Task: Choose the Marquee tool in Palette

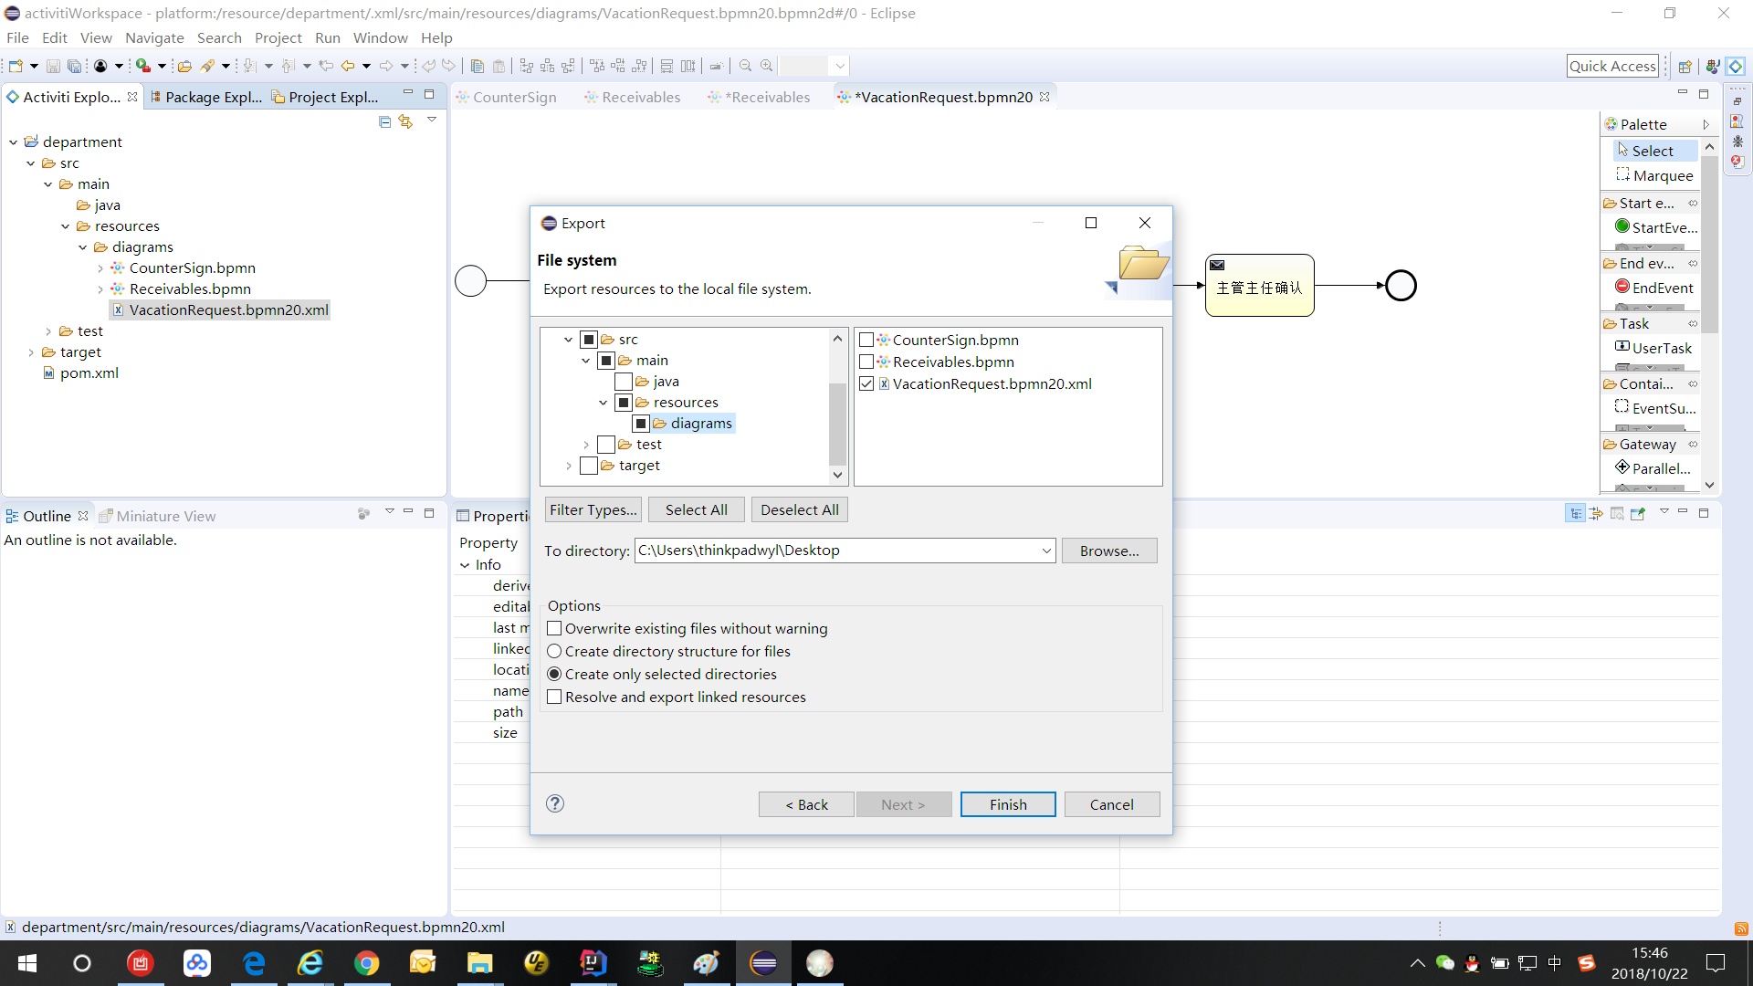Action: click(1653, 175)
